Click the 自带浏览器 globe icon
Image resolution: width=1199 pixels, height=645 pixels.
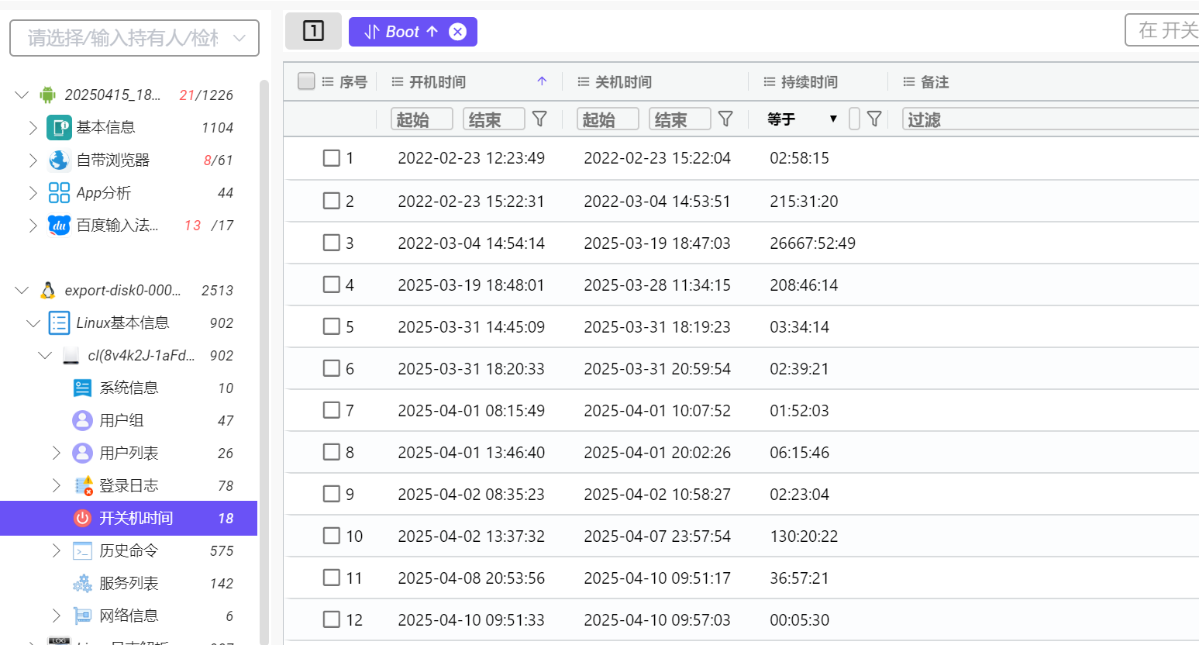[59, 160]
